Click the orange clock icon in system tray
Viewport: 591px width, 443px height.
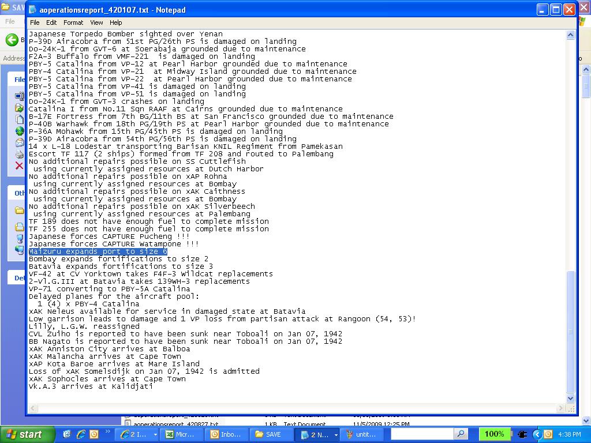tap(548, 434)
